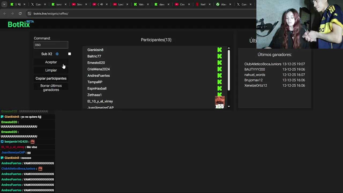Click the audio-playing speaker icon on YouTube tab
343x193 pixels.
click(x=102, y=4)
